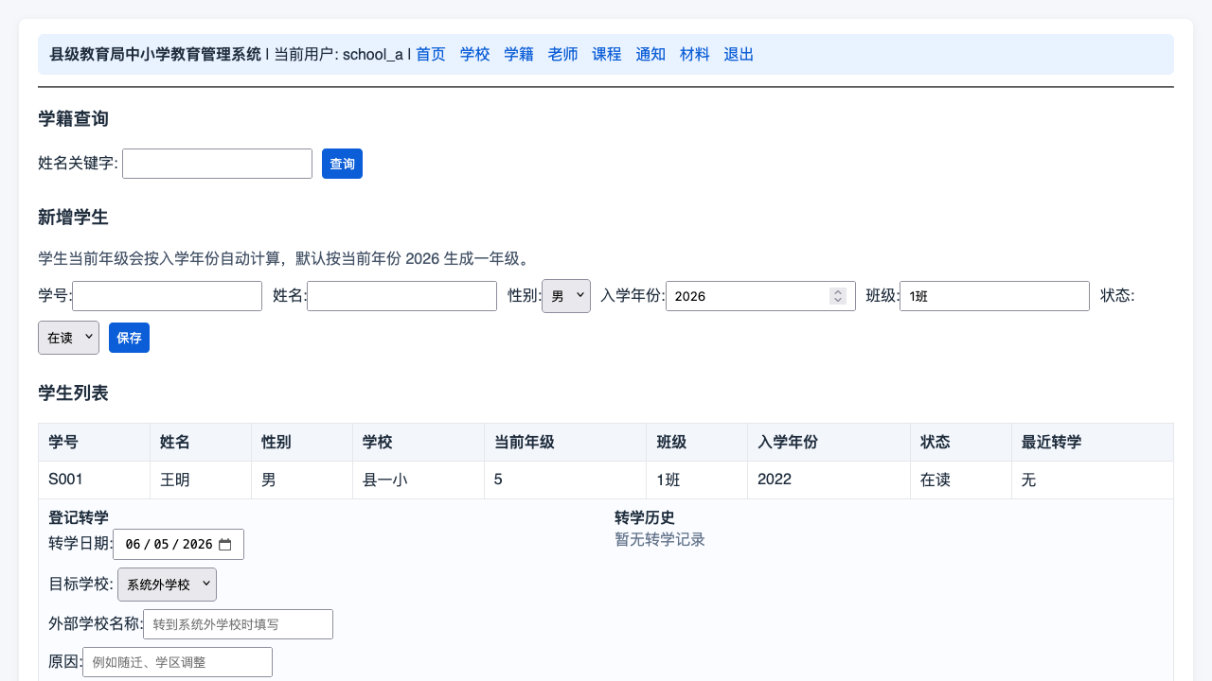The width and height of the screenshot is (1212, 681).
Task: Open the 材料 link
Action: (x=695, y=54)
